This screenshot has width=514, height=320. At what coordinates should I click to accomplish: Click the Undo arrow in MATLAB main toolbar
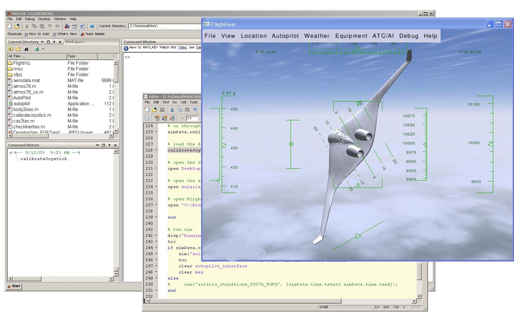[49, 26]
